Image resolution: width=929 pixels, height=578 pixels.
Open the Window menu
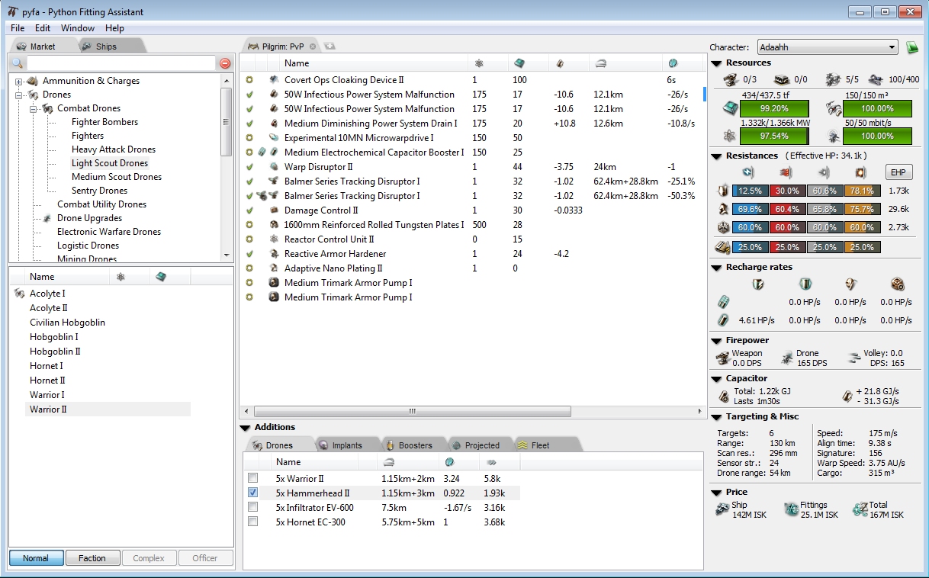point(78,28)
